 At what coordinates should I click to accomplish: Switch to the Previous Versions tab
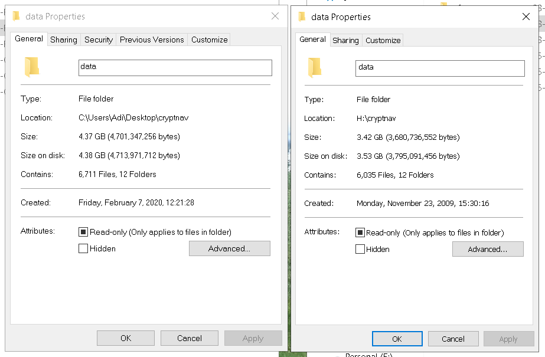coord(152,40)
